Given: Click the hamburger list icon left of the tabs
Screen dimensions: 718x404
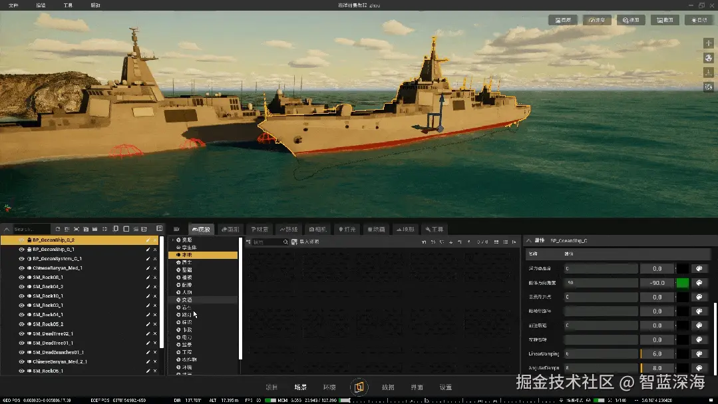Looking at the screenshot, I should (176, 229).
